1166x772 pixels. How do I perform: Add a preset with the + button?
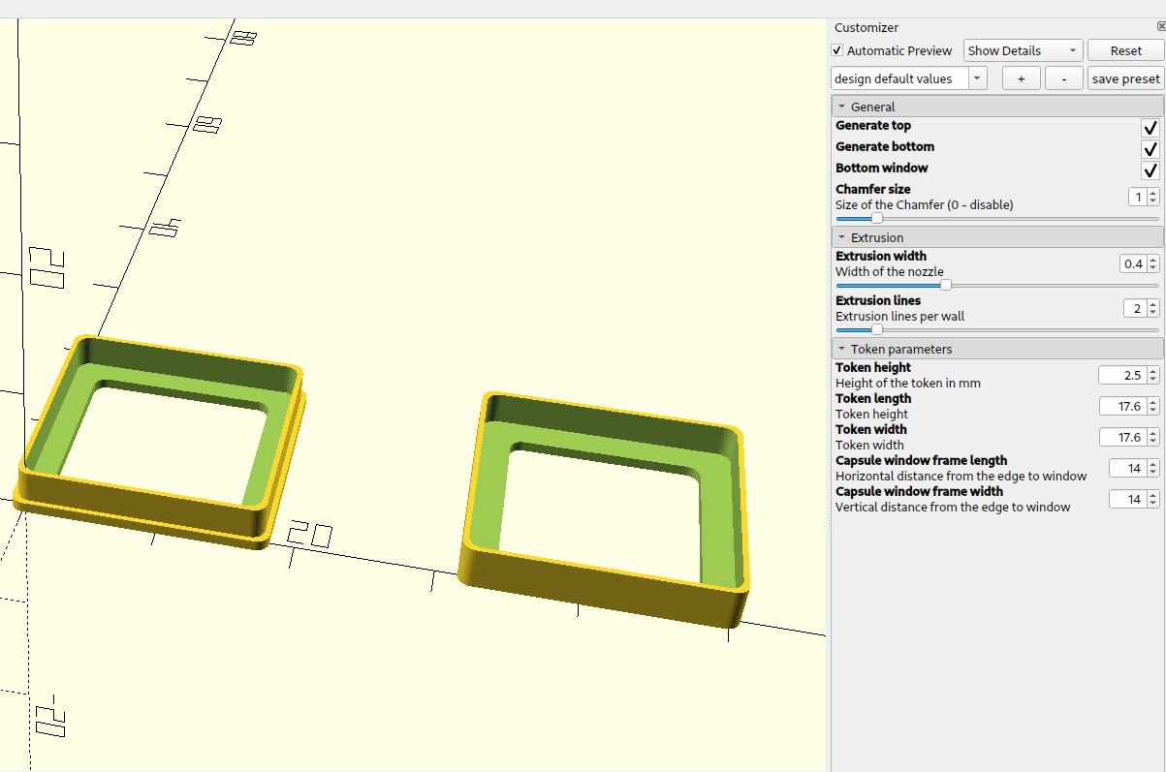(1022, 78)
